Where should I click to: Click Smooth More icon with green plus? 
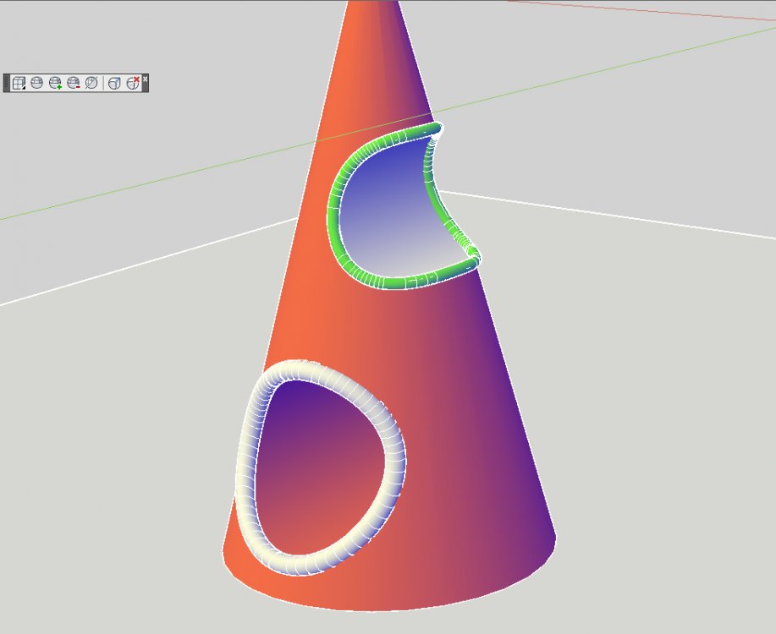56,83
